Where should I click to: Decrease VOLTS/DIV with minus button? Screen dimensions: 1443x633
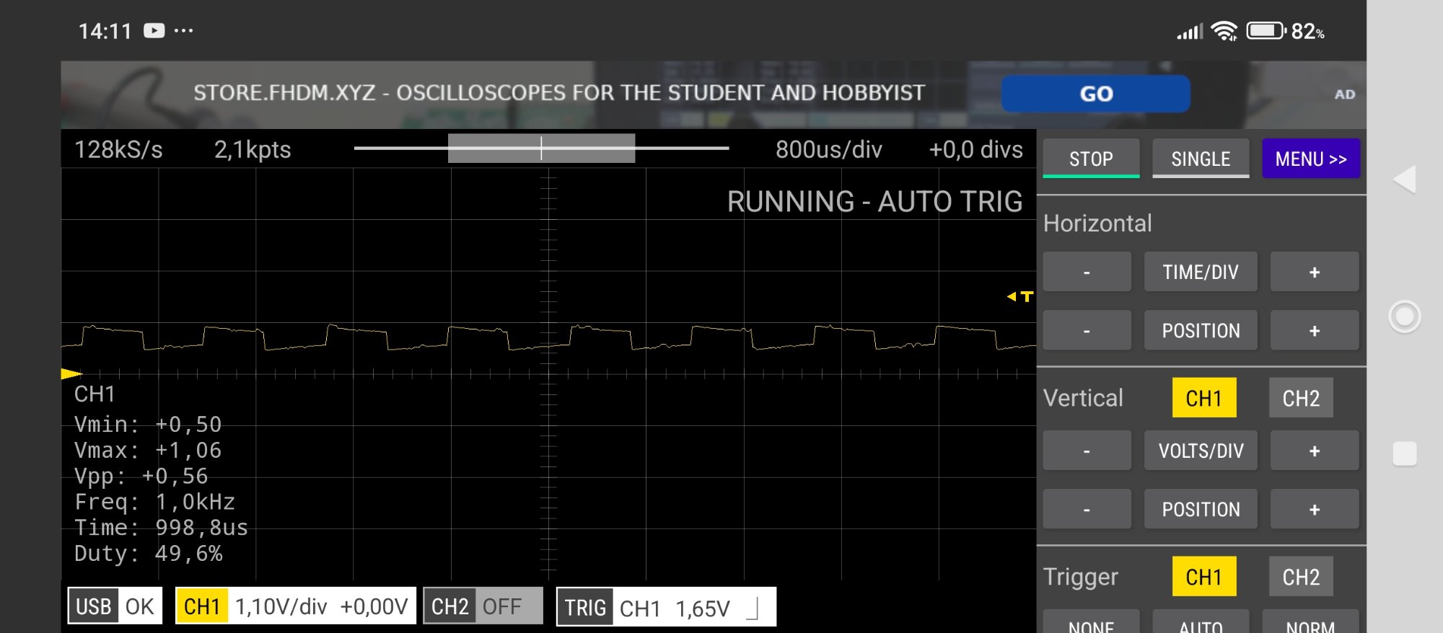pyautogui.click(x=1087, y=451)
